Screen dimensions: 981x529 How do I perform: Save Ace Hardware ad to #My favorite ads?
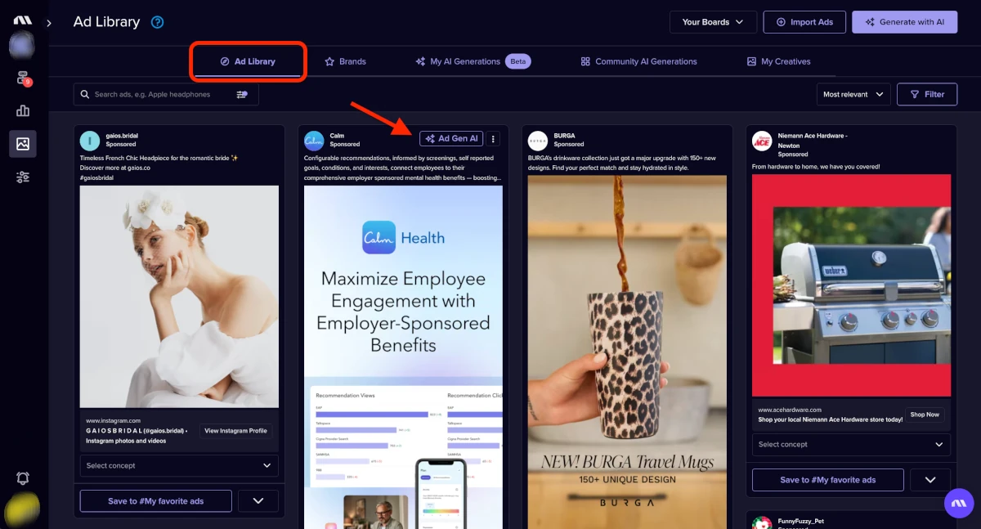click(828, 480)
